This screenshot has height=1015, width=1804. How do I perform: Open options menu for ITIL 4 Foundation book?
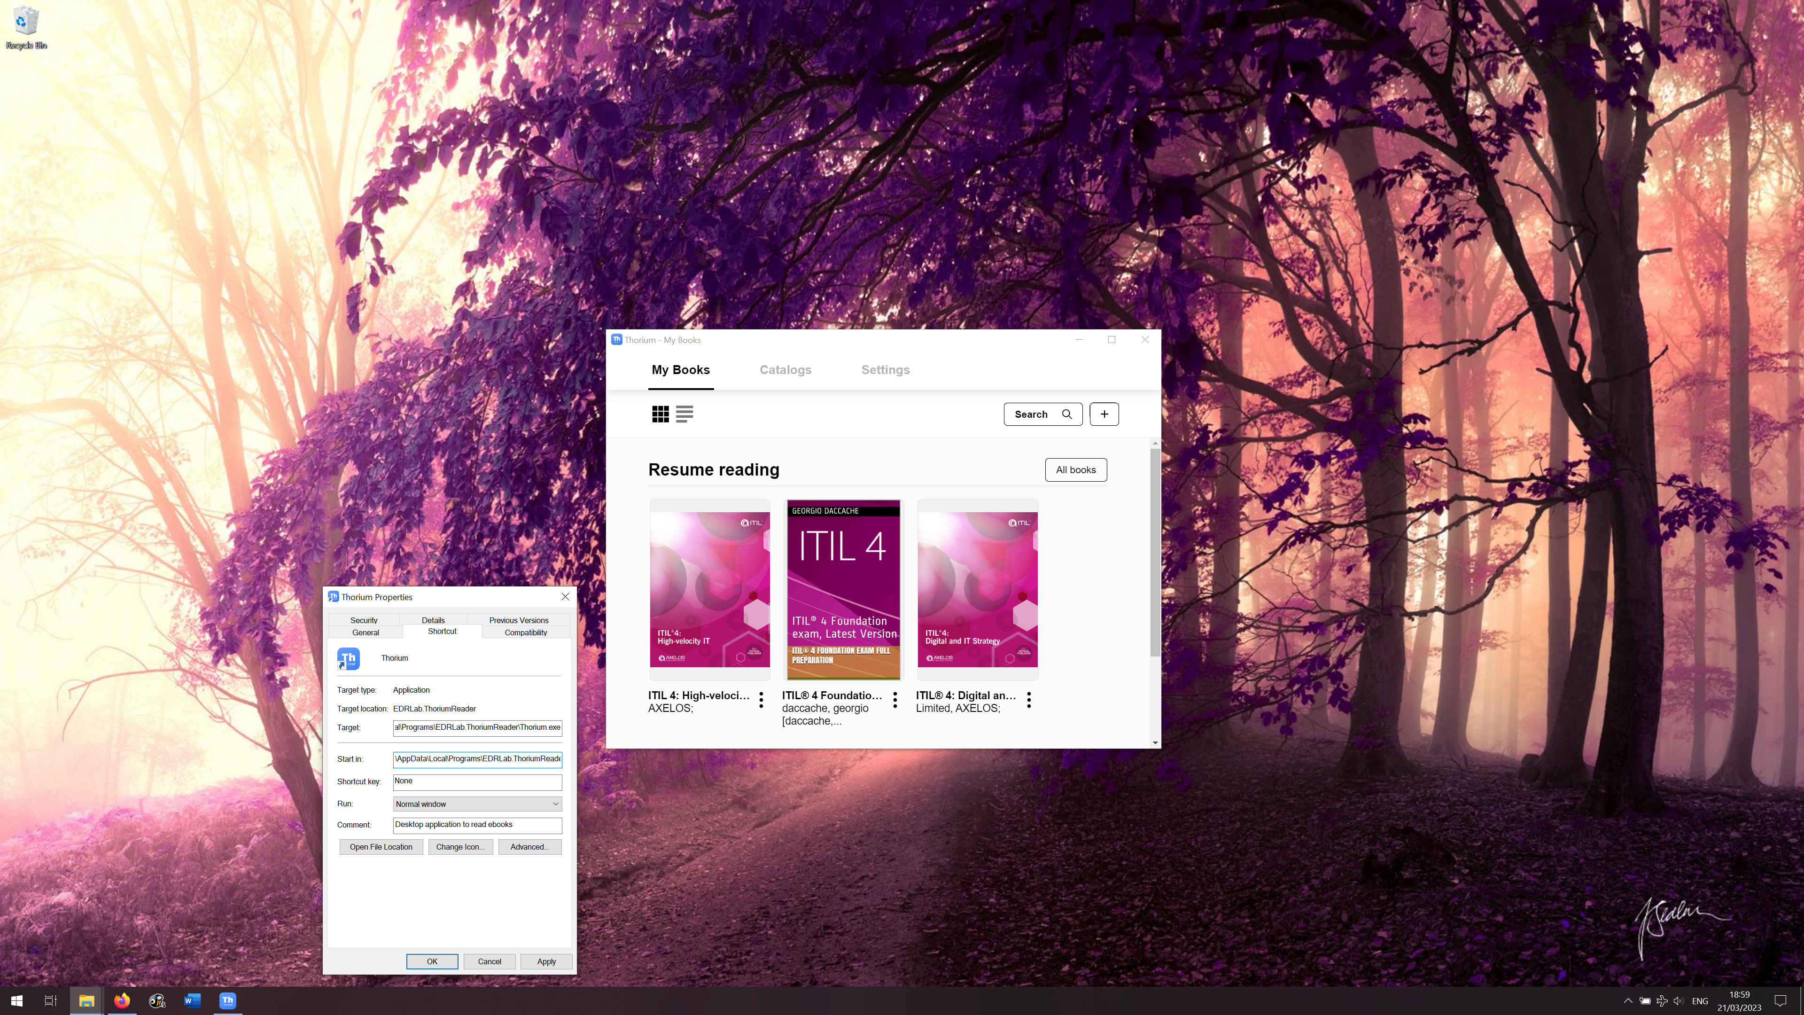coord(895,701)
